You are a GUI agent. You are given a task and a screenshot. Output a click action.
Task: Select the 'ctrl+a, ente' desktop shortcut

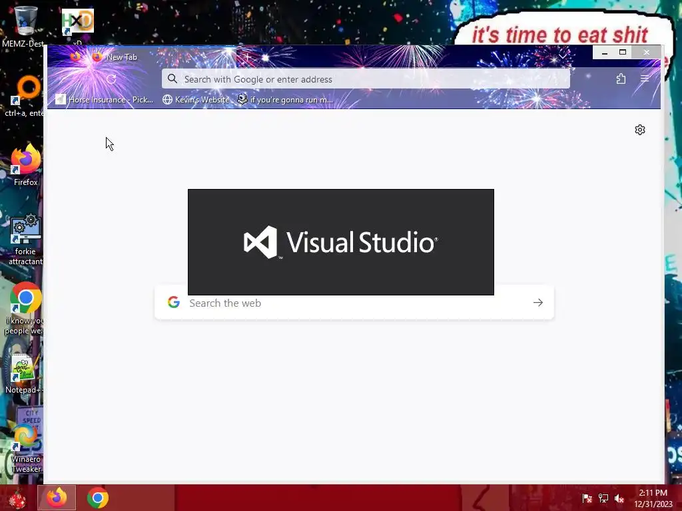tap(25, 96)
